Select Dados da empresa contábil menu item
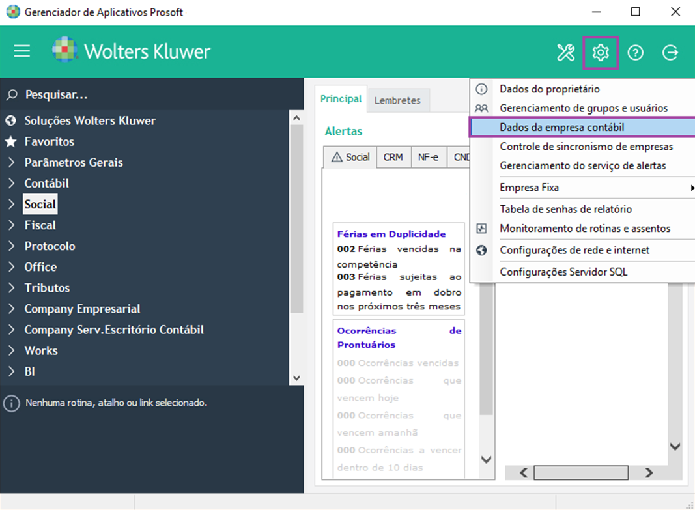The height and width of the screenshot is (510, 695). click(x=582, y=127)
